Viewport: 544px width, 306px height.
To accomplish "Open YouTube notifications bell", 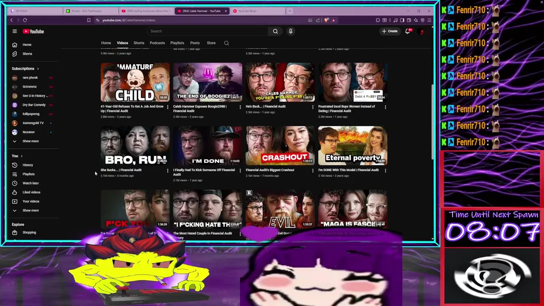I will 408,31.
